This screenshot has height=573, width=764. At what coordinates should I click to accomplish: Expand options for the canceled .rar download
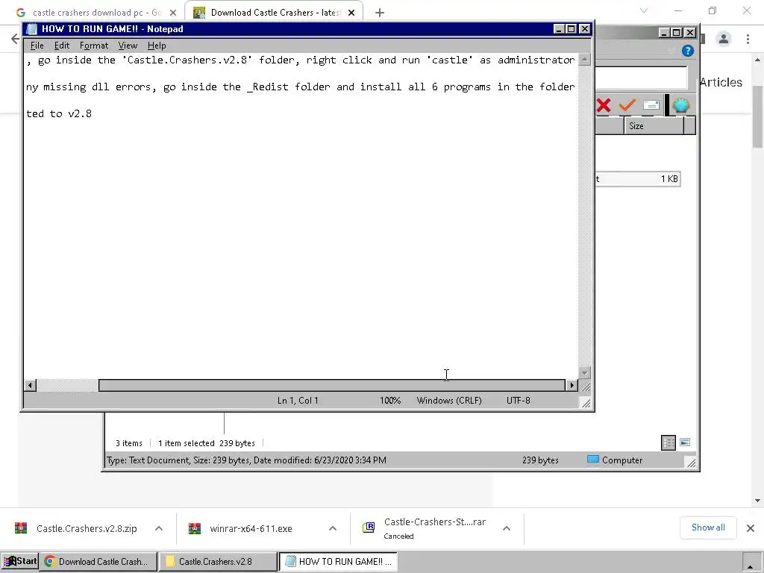(507, 529)
